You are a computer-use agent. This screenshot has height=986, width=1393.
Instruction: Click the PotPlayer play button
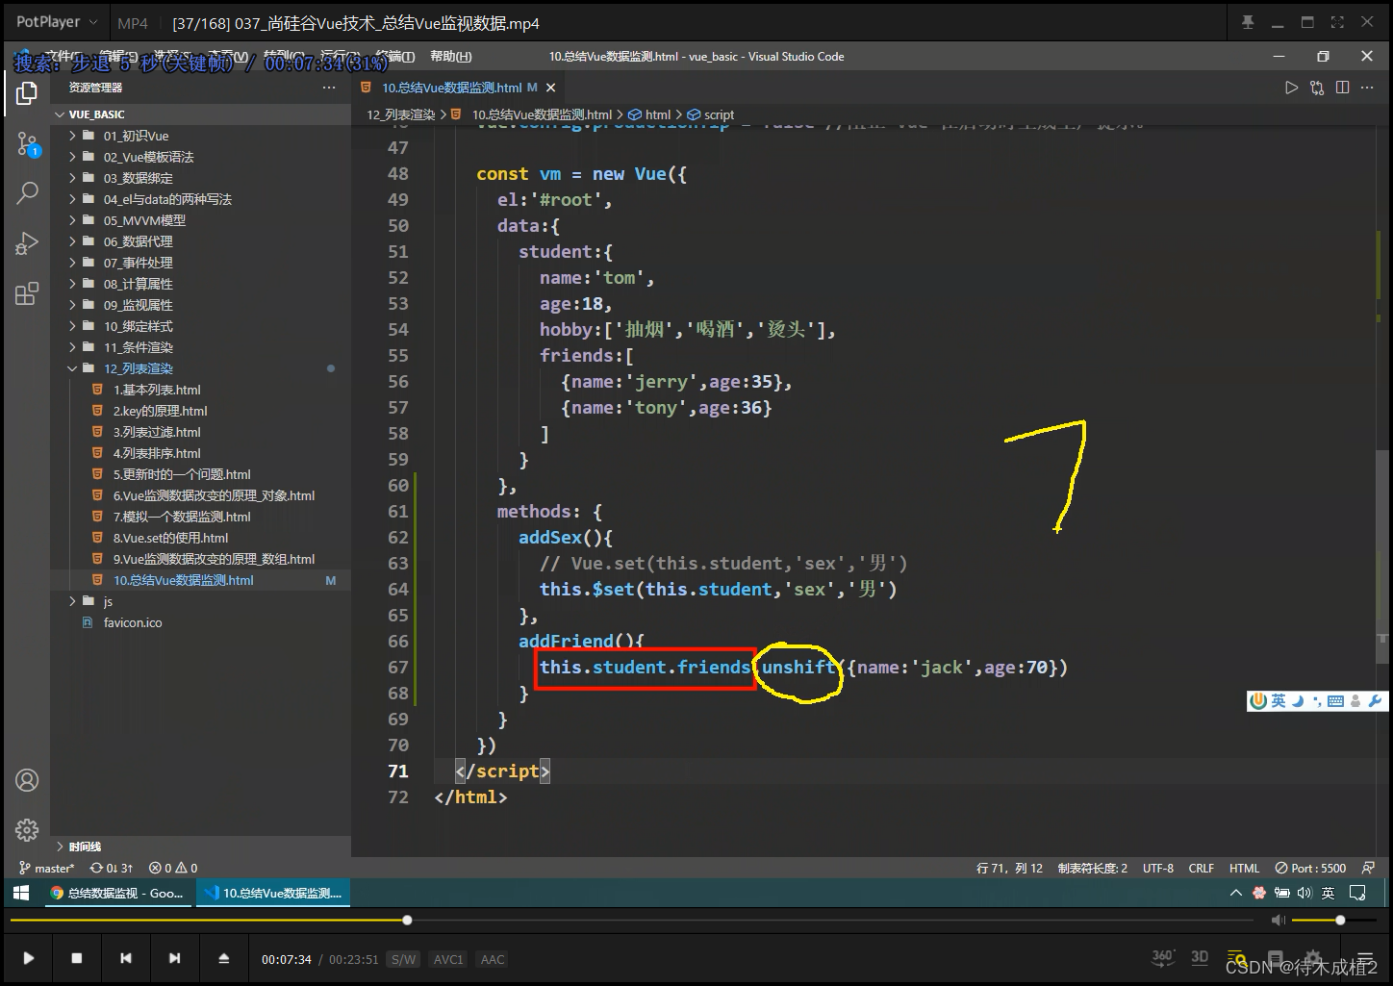[x=28, y=958]
